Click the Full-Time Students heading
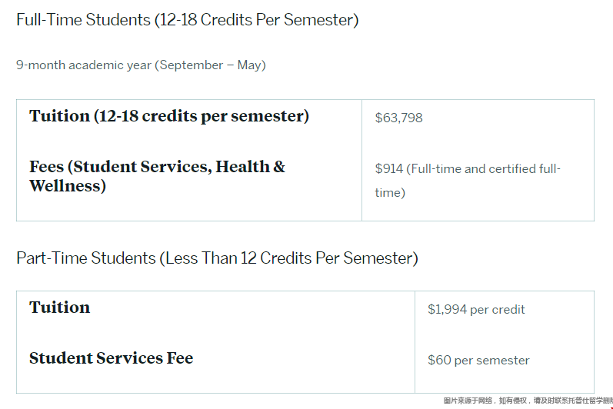The height and width of the screenshot is (409, 613). coord(187,20)
